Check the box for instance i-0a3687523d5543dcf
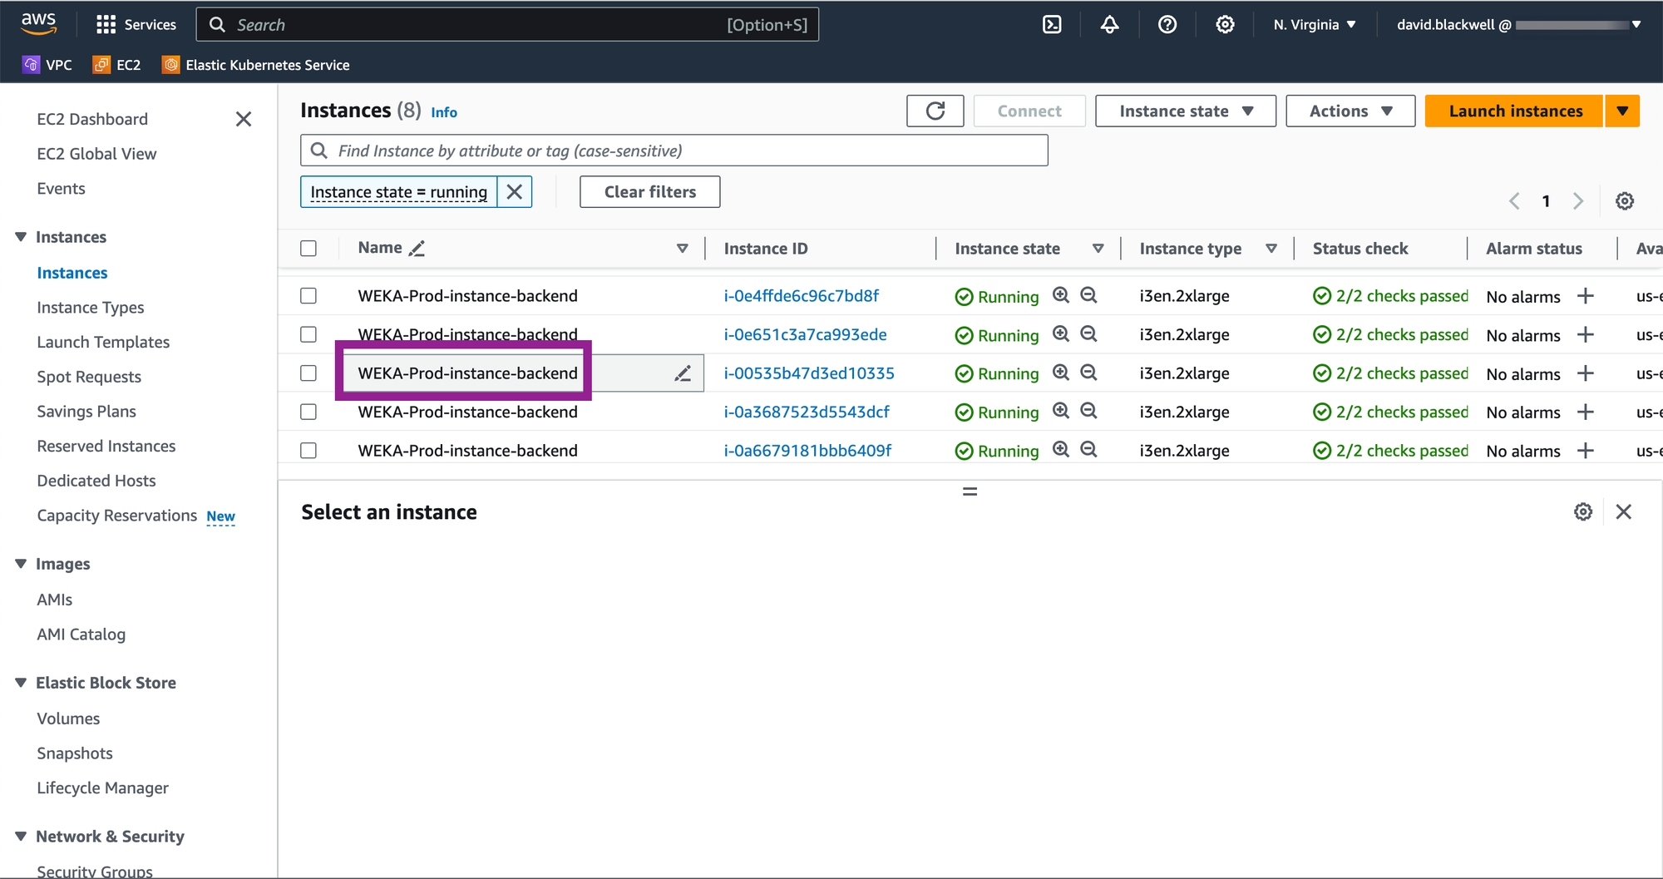Viewport: 1663px width, 879px height. (x=308, y=412)
